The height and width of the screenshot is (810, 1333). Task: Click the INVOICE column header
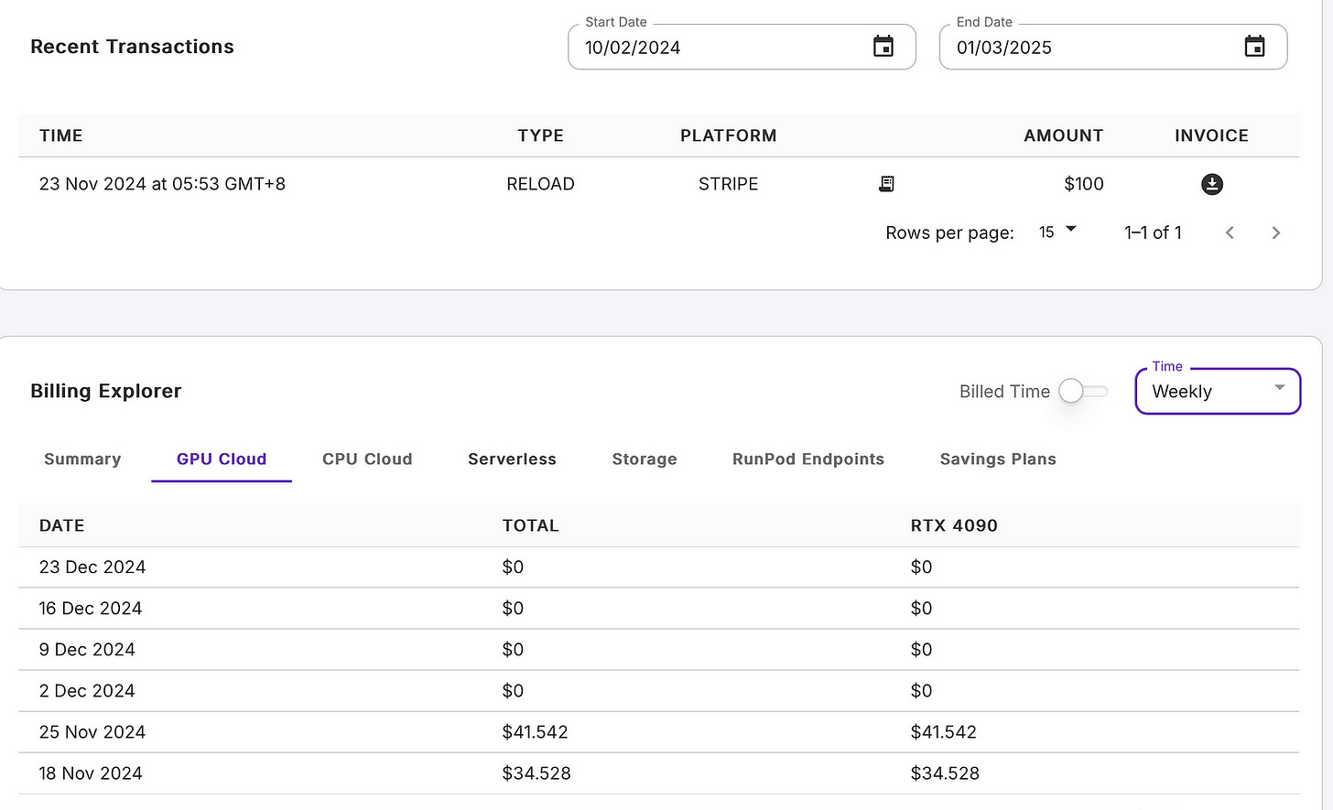tap(1211, 135)
